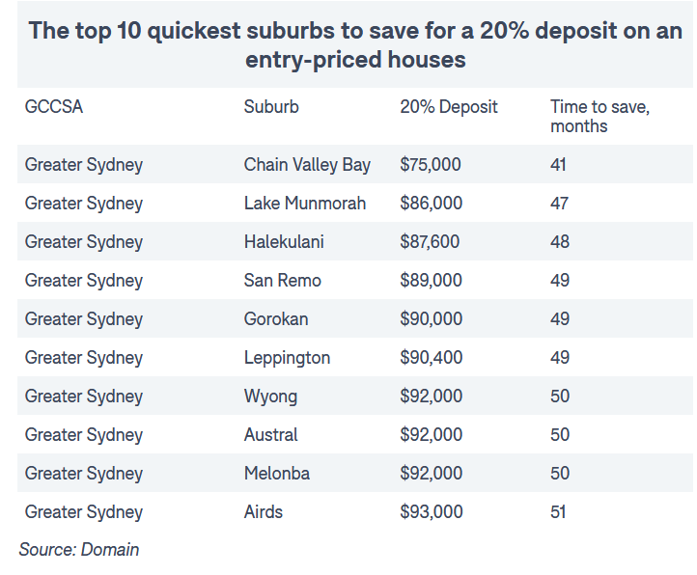The image size is (697, 575).
Task: Select the GCCSA column header
Action: tap(54, 107)
